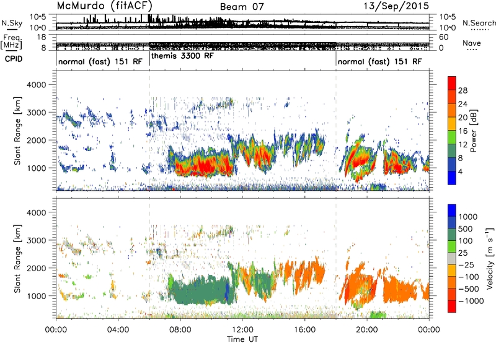
Task: Click the 'Velocity [m s-1]' color bar label
Action: coord(490,258)
